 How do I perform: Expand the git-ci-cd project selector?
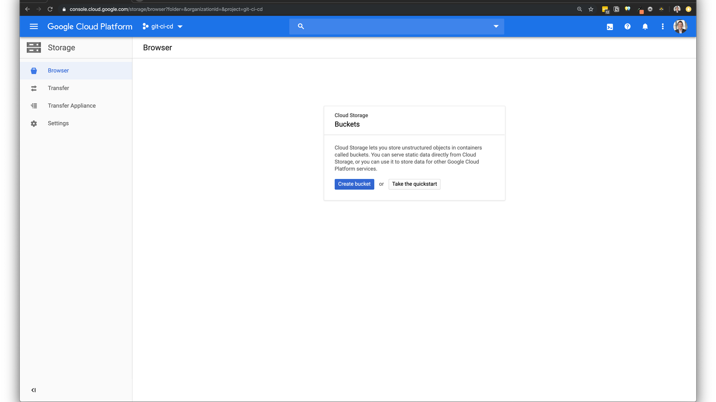[163, 26]
